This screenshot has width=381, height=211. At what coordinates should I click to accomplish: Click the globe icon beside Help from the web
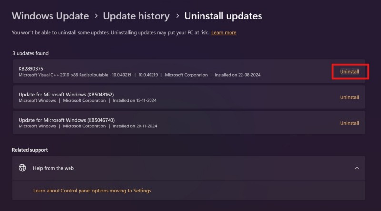pyautogui.click(x=22, y=168)
